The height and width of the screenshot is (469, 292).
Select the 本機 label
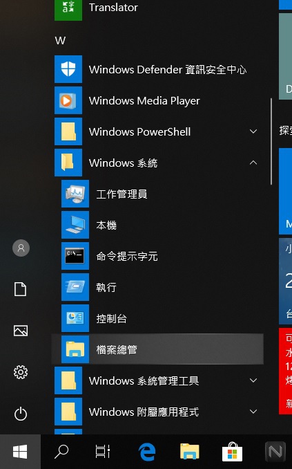(106, 225)
